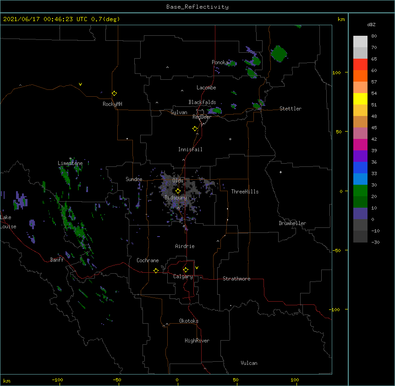The height and width of the screenshot is (386, 395).
Task: Click the Didsbury town label
Action: coord(176,198)
